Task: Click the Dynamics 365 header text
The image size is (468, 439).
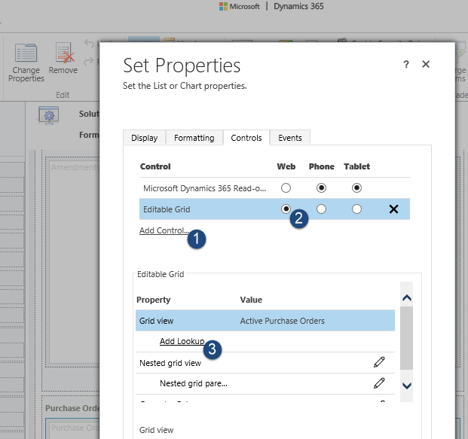Action: (x=298, y=6)
